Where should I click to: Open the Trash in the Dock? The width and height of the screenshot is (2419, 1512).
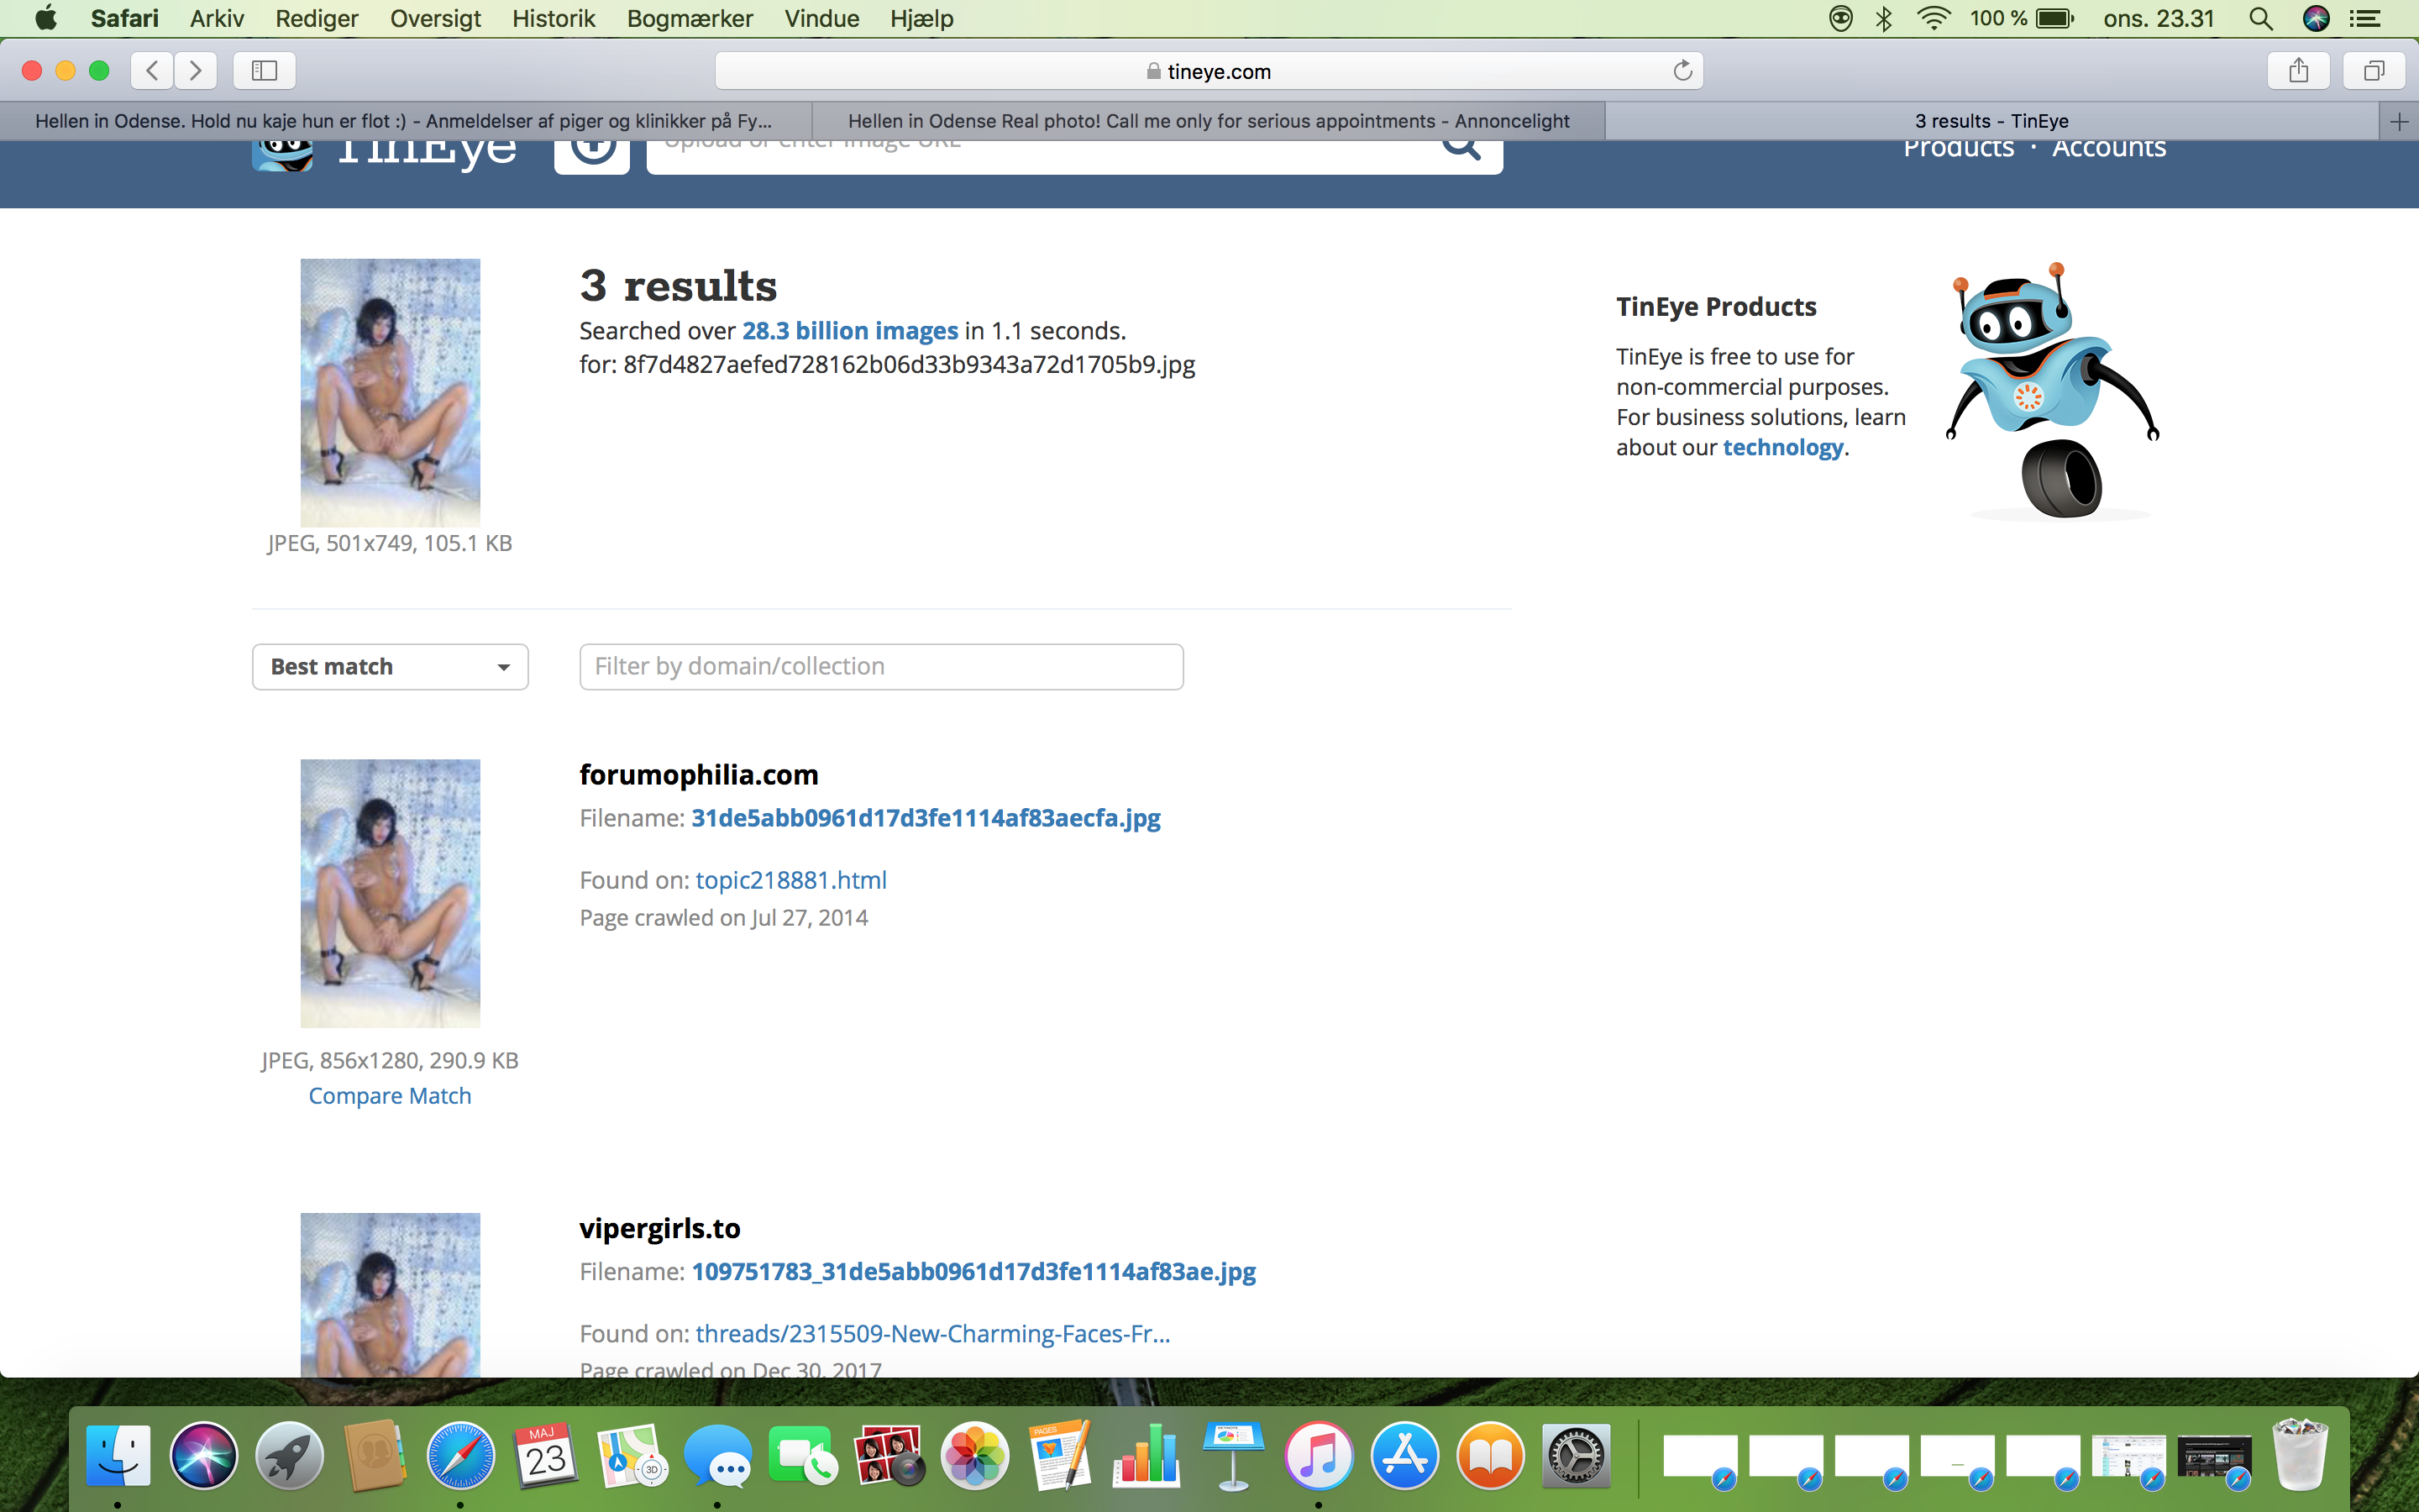point(2299,1454)
